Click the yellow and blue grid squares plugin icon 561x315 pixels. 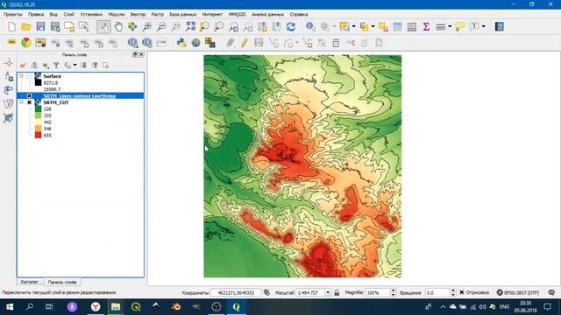pyautogui.click(x=210, y=43)
